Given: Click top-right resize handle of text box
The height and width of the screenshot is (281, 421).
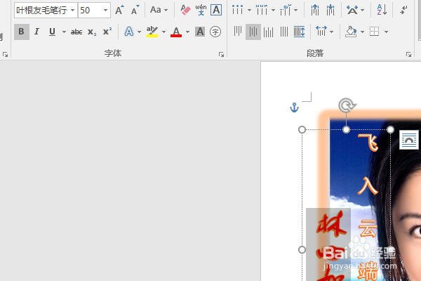Looking at the screenshot, I should (390, 130).
